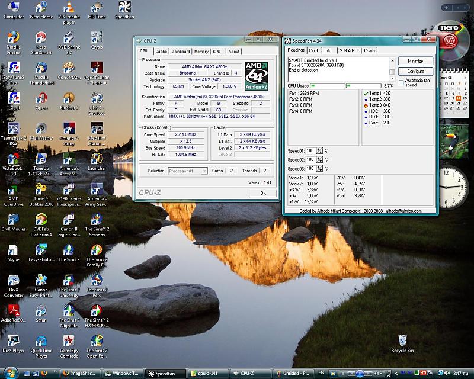Screen dimensions: 474x379
Task: Open the Memory tab in CPU-Z
Action: [x=201, y=52]
